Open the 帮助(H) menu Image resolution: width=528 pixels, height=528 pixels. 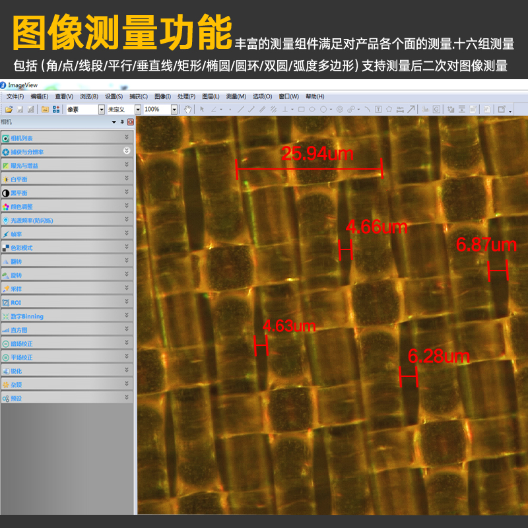click(315, 96)
